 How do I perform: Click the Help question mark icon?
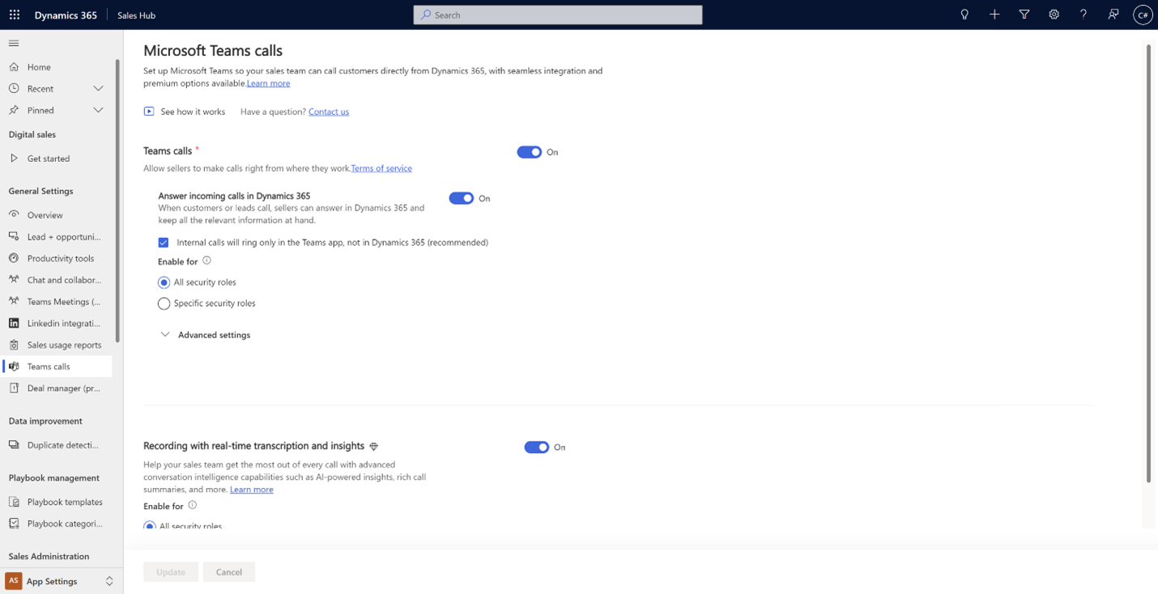(x=1083, y=15)
